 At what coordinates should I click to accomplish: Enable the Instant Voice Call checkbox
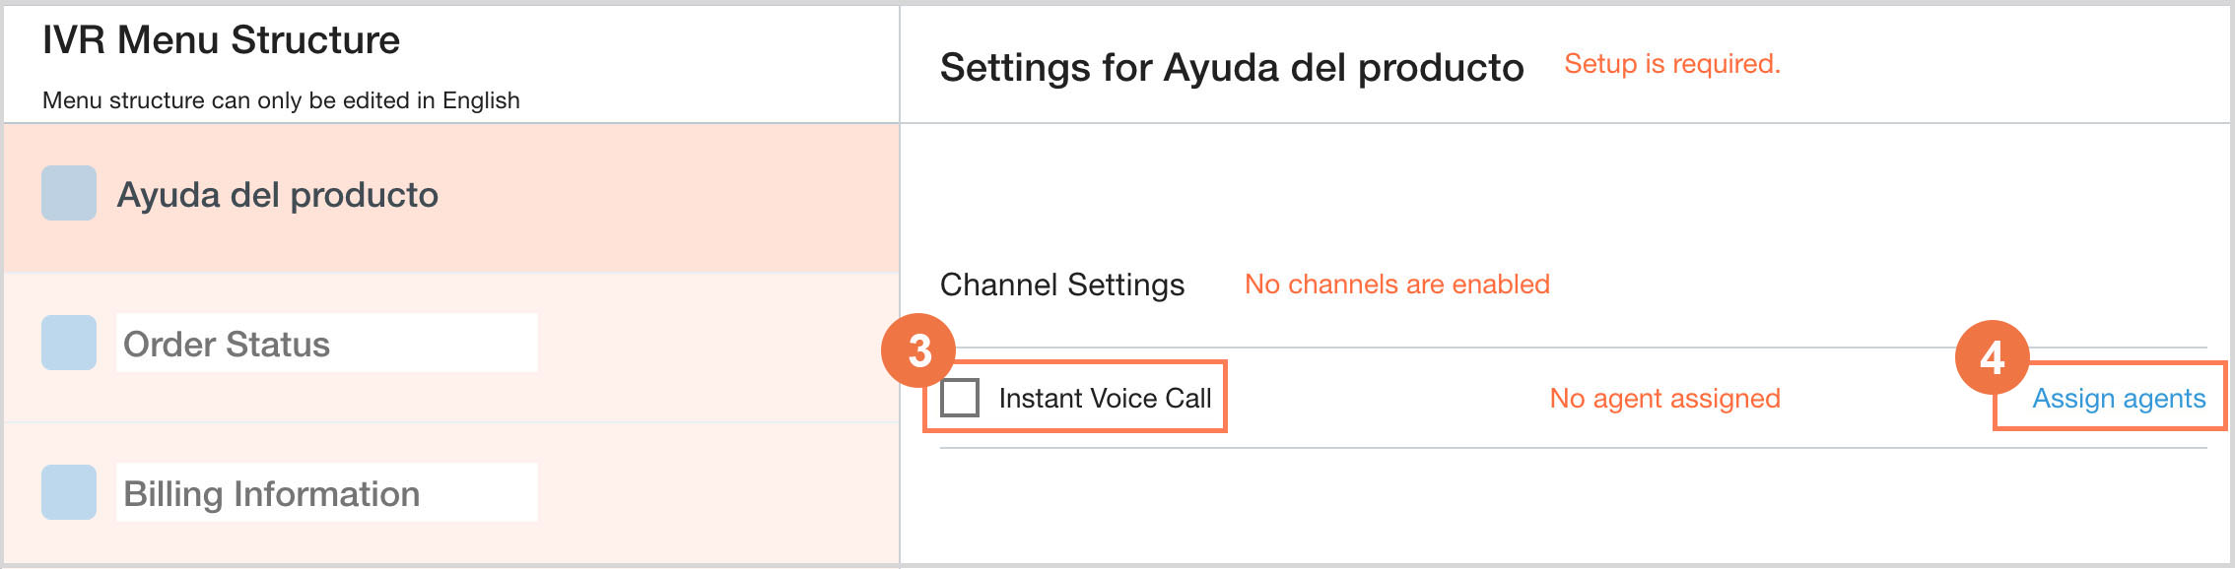[x=960, y=398]
